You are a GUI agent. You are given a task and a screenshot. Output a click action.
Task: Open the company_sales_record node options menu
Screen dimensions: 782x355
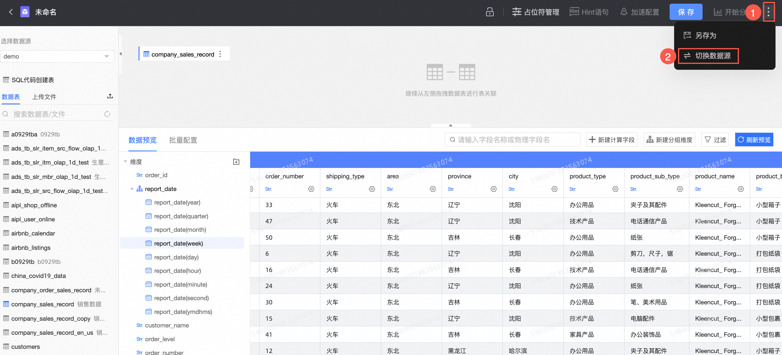220,54
